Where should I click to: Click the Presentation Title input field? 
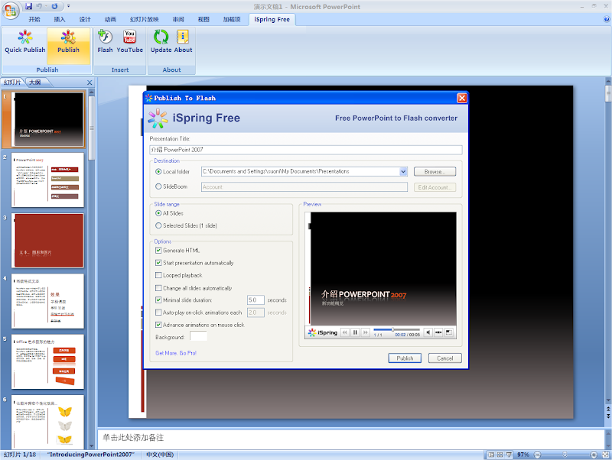click(x=306, y=150)
